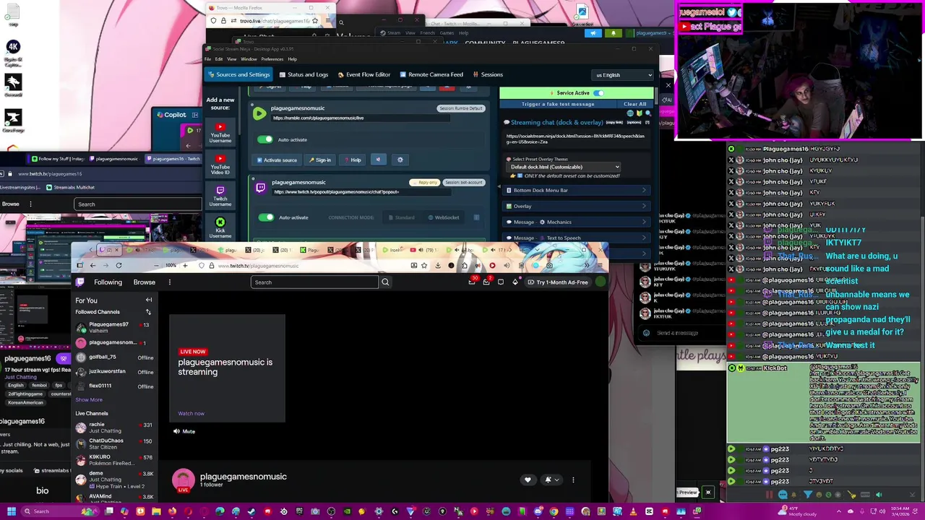Mute the Twitch stream preview

point(184,431)
